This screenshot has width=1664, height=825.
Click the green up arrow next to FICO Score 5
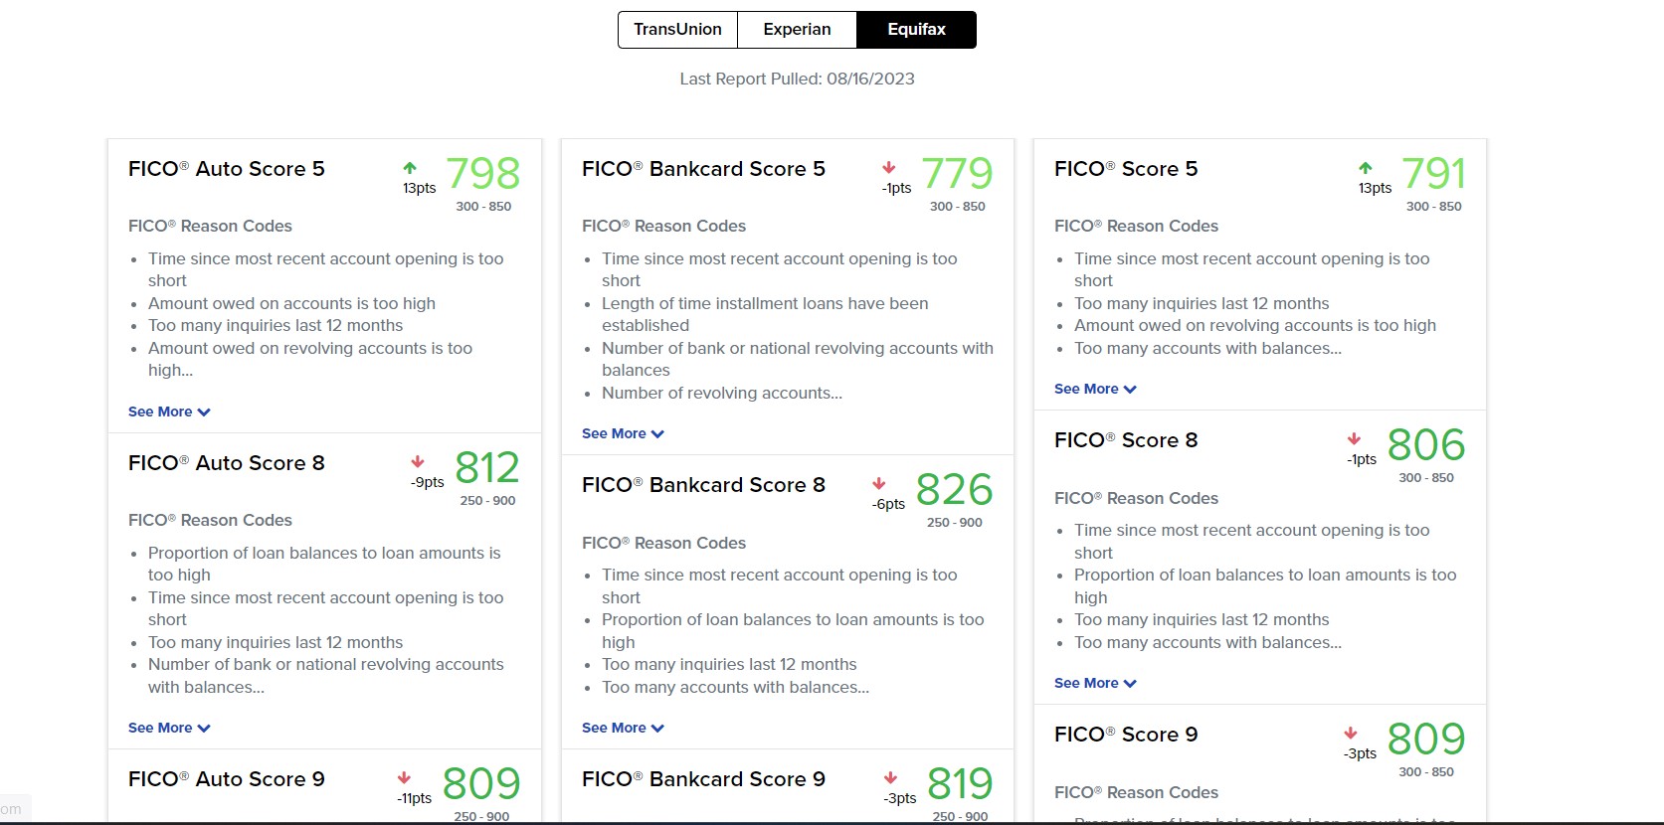(1368, 166)
